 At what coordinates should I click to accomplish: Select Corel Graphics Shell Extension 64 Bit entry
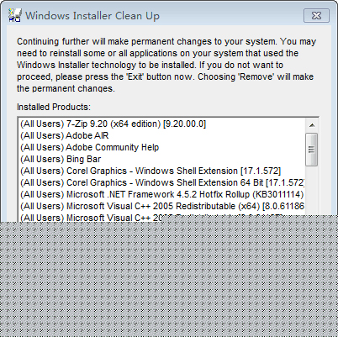click(162, 182)
